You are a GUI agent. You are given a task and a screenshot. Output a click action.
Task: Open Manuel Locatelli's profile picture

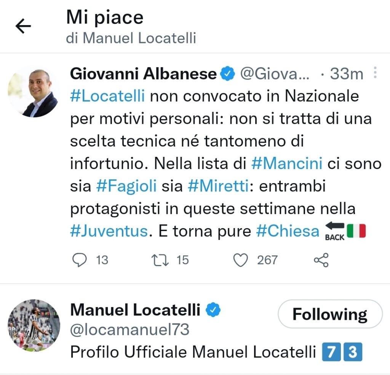click(x=34, y=325)
